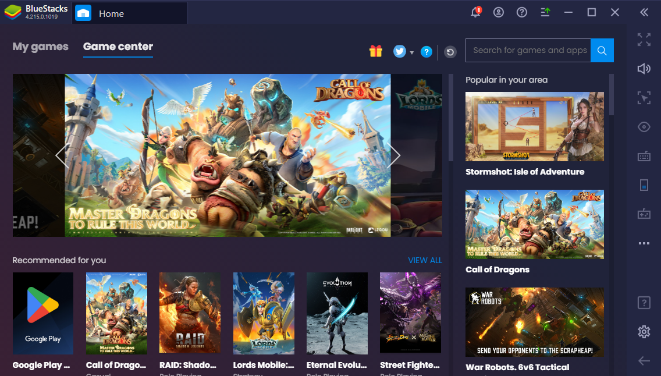Click the gift box rewards icon
The height and width of the screenshot is (376, 661).
(x=376, y=51)
